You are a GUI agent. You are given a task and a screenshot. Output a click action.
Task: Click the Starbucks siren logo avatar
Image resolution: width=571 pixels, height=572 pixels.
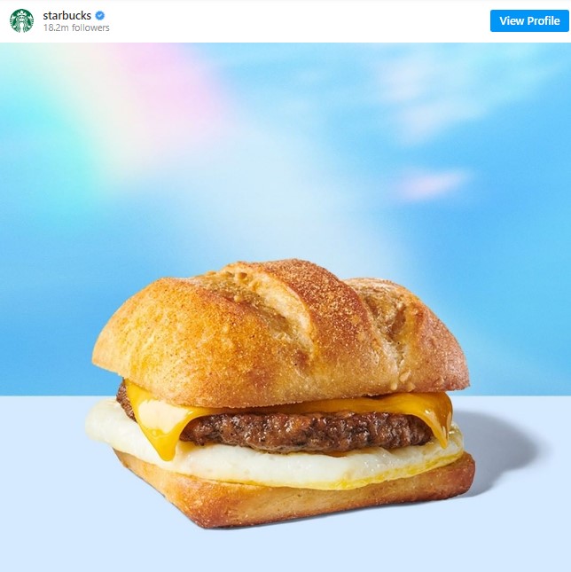point(21,20)
